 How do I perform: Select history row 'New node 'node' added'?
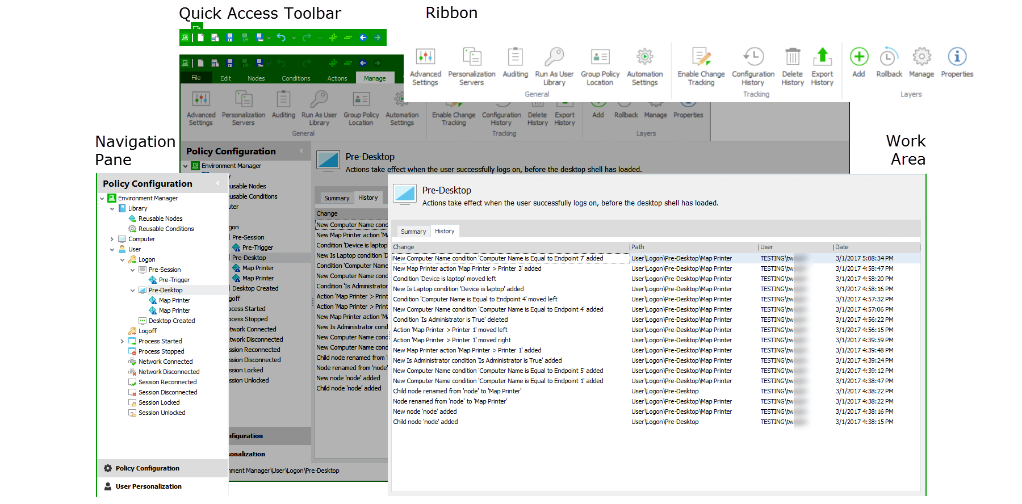click(656, 411)
